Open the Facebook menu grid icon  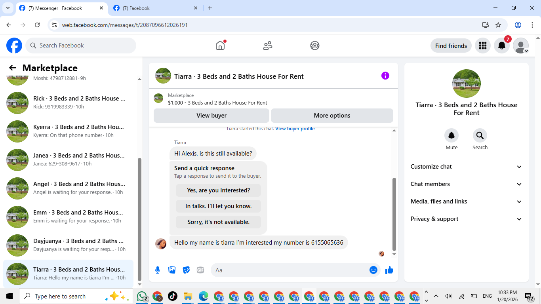(x=483, y=46)
